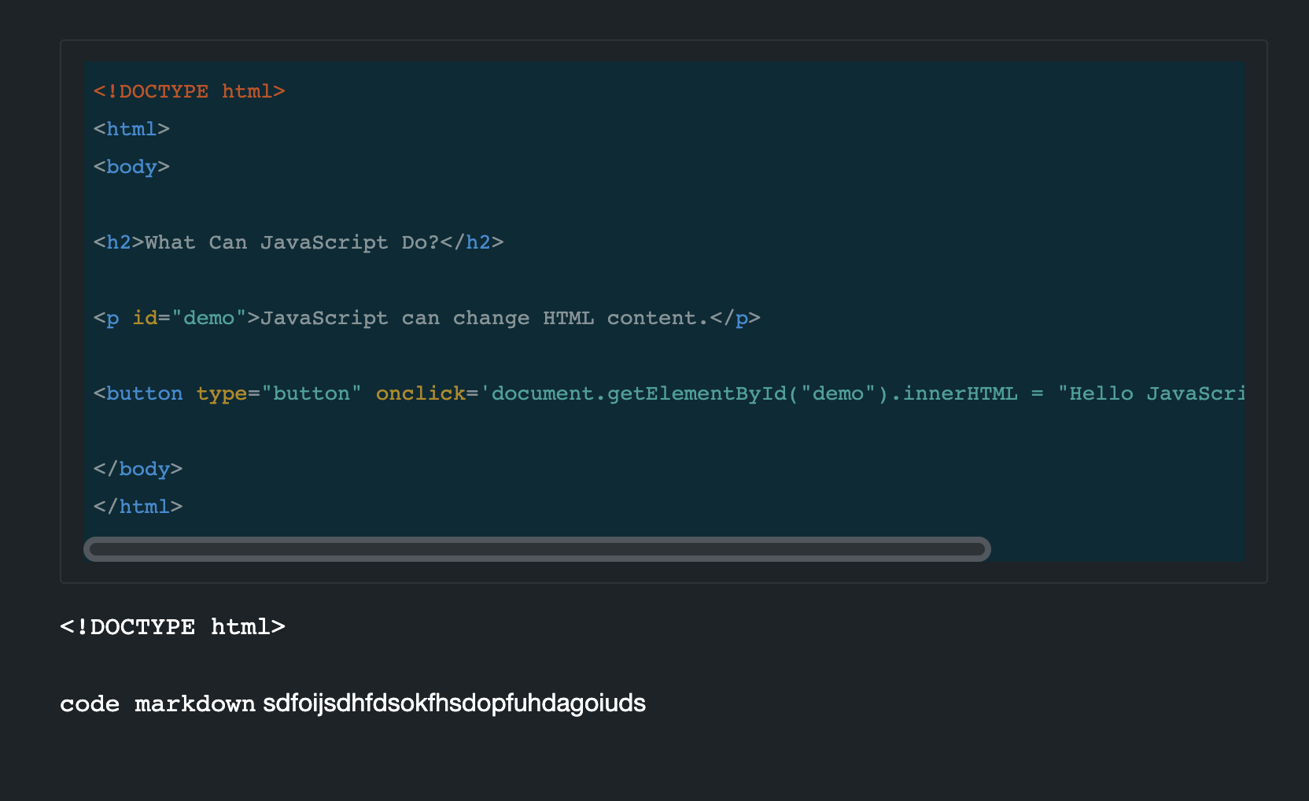Select the 'Hello JavaScri' string text
1309x801 pixels.
1156,393
